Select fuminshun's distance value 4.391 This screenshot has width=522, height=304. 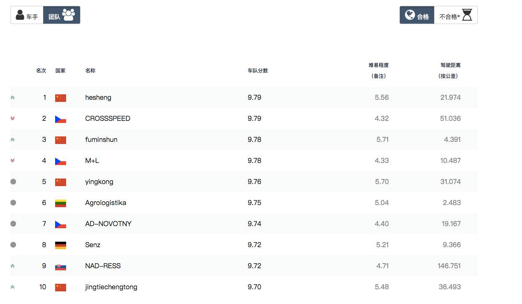pyautogui.click(x=453, y=139)
